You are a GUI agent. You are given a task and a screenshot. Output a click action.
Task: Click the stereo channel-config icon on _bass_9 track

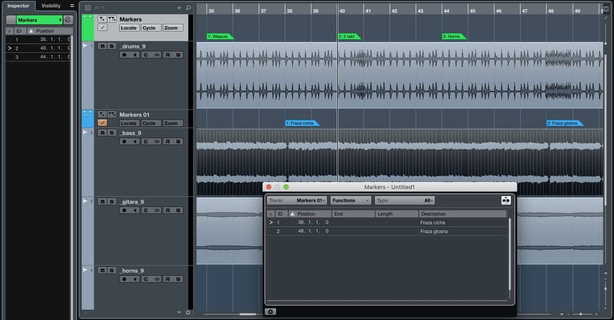coord(156,141)
